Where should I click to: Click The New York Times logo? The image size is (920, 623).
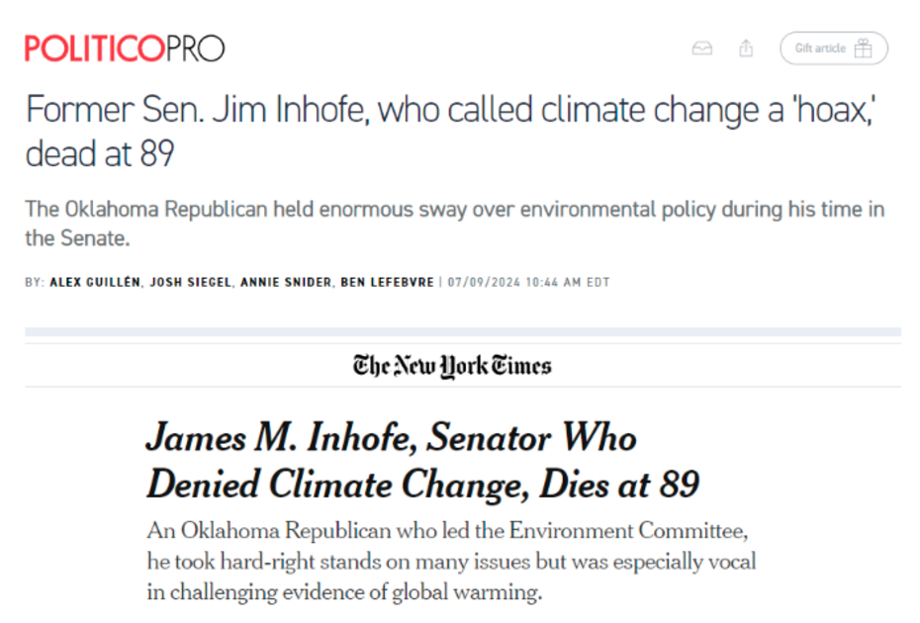coord(452,366)
